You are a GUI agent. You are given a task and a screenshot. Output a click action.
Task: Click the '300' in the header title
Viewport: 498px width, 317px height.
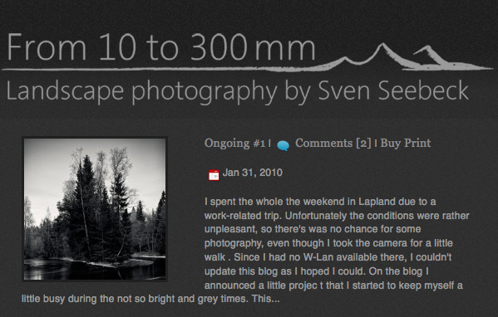click(219, 47)
